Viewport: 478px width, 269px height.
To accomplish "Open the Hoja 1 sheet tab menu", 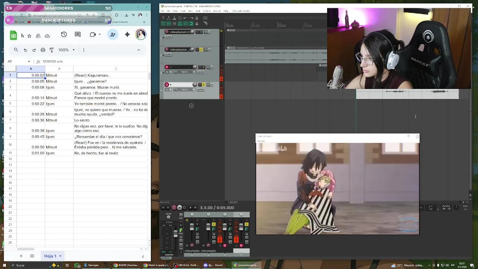I will click(x=60, y=256).
